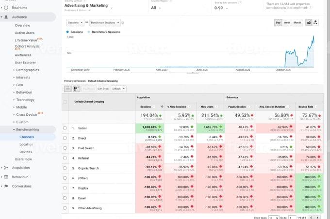Click the Go to page number field
The height and width of the screenshot is (219, 330).
(x=292, y=218)
